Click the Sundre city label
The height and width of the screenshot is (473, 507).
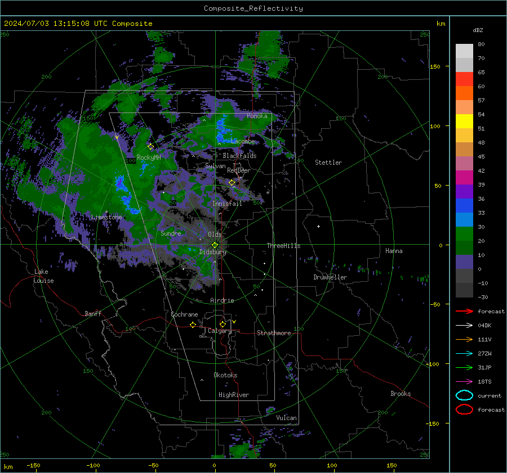pyautogui.click(x=171, y=233)
